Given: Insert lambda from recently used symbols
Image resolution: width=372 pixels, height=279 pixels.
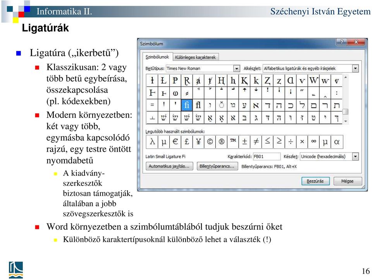Looking at the screenshot, I should point(152,142).
